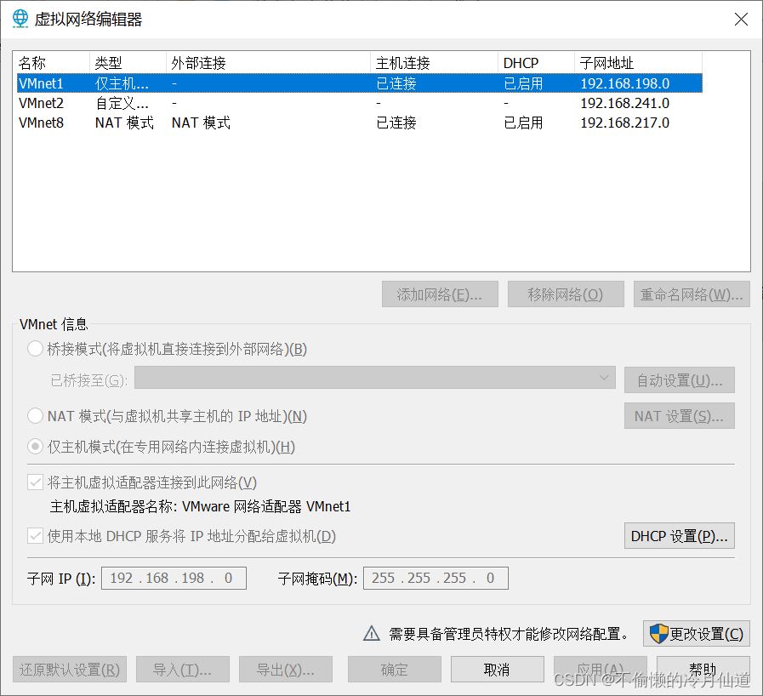Click VMnet8 已连接 host connection cell
Image resolution: width=763 pixels, height=696 pixels.
point(396,123)
